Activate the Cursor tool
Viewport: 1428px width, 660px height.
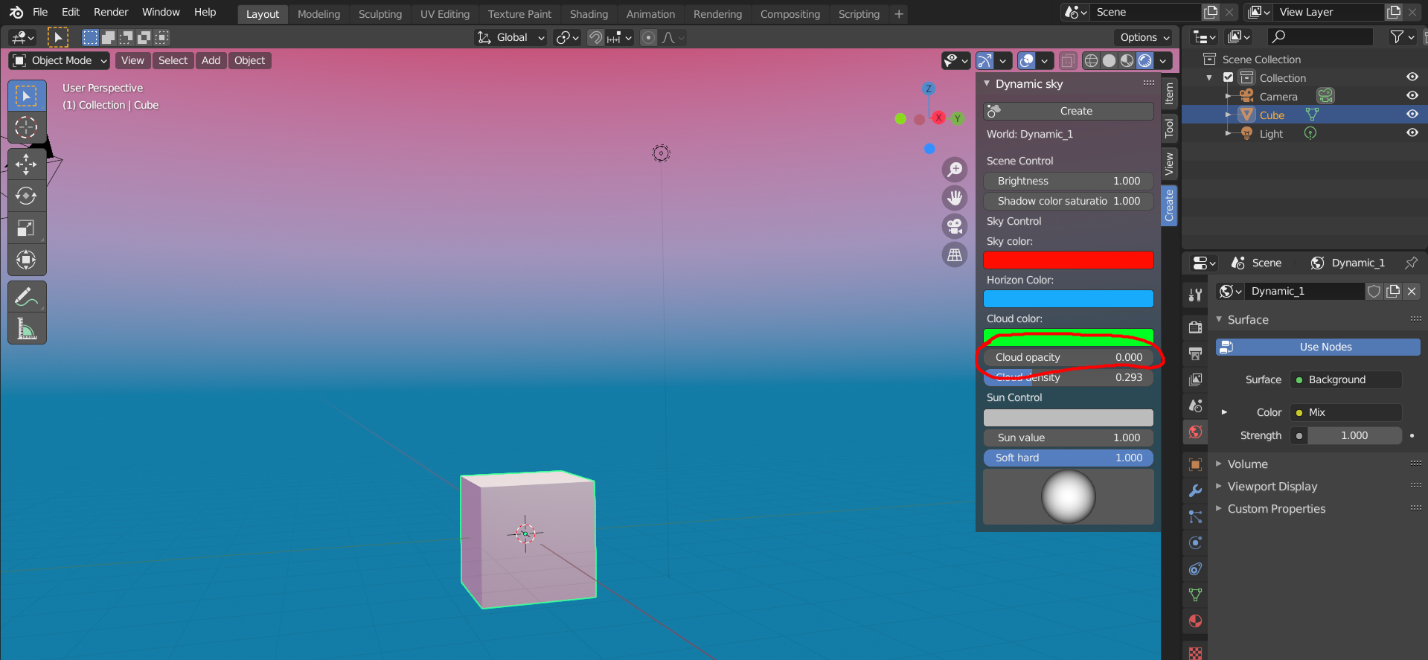27,127
